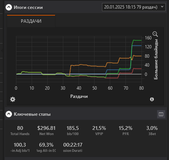The image size is (169, 160).
Task: Select the 21,5% VPIP stat
Action: click(x=99, y=131)
